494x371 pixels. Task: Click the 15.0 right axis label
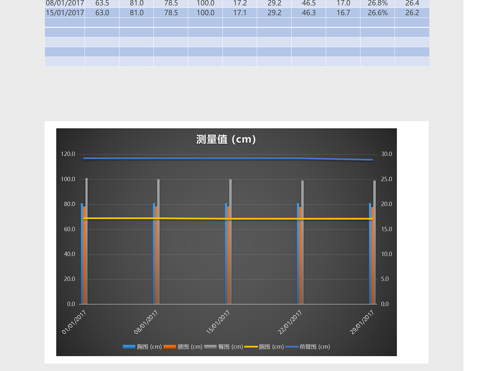[387, 229]
